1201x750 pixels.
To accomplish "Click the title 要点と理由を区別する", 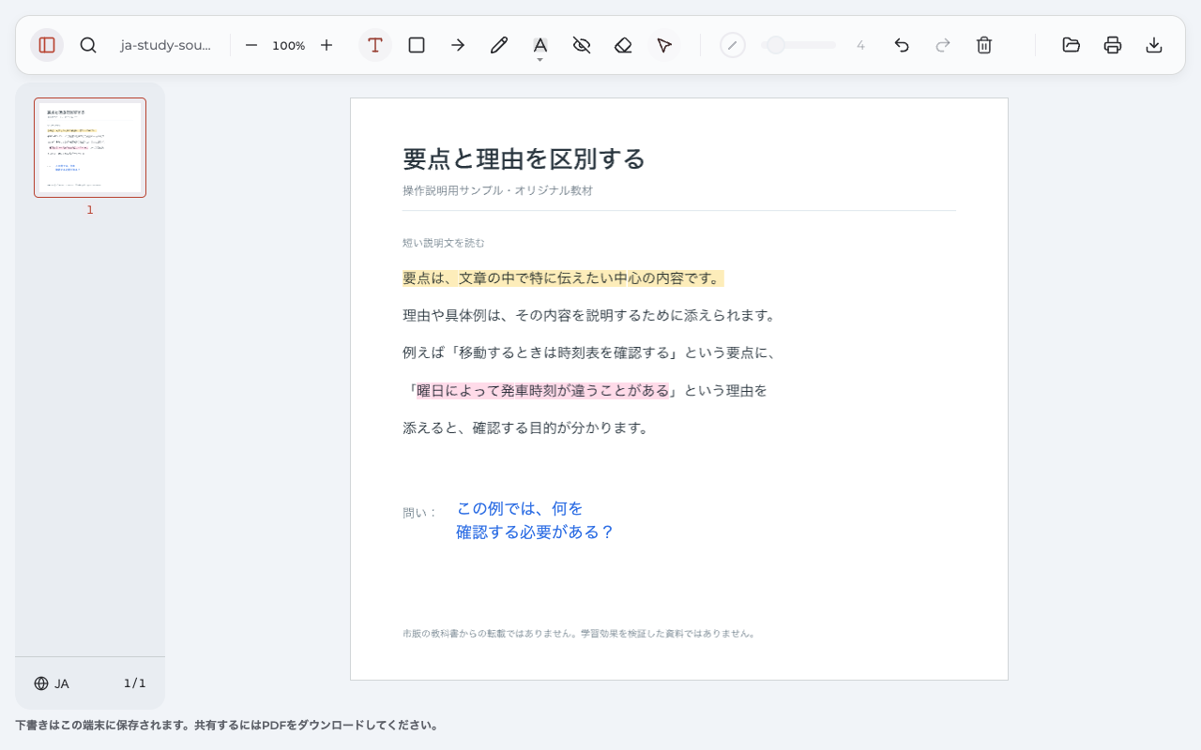I will 524,159.
